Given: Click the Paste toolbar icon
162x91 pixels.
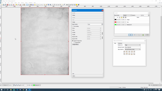Looking at the screenshot, I should (x=24, y=5).
